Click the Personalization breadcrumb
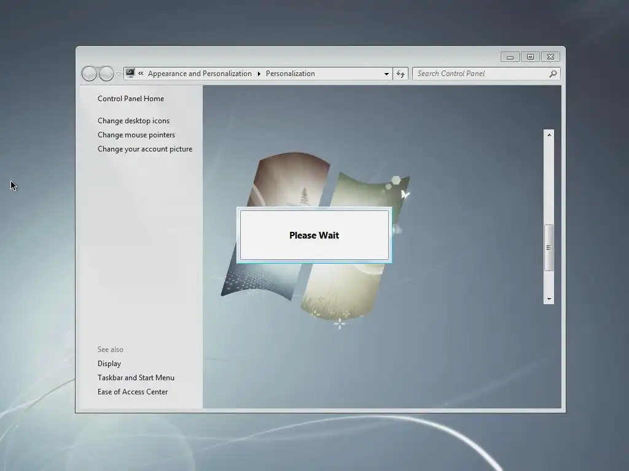Screen dimensions: 629x471 click(291, 74)
